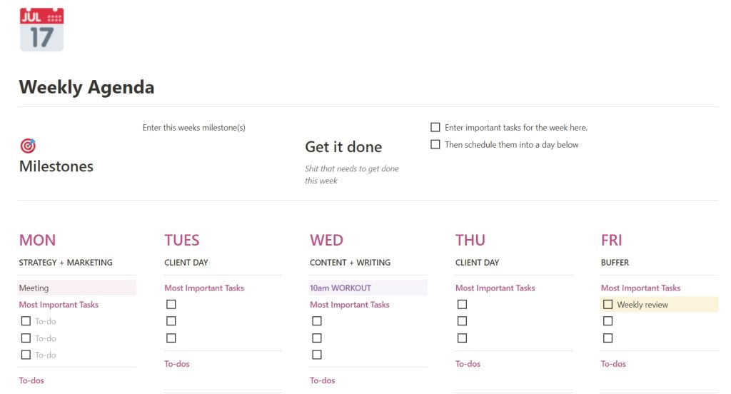Select the MON day heading
Viewport: 731px width, 394px height.
point(37,240)
